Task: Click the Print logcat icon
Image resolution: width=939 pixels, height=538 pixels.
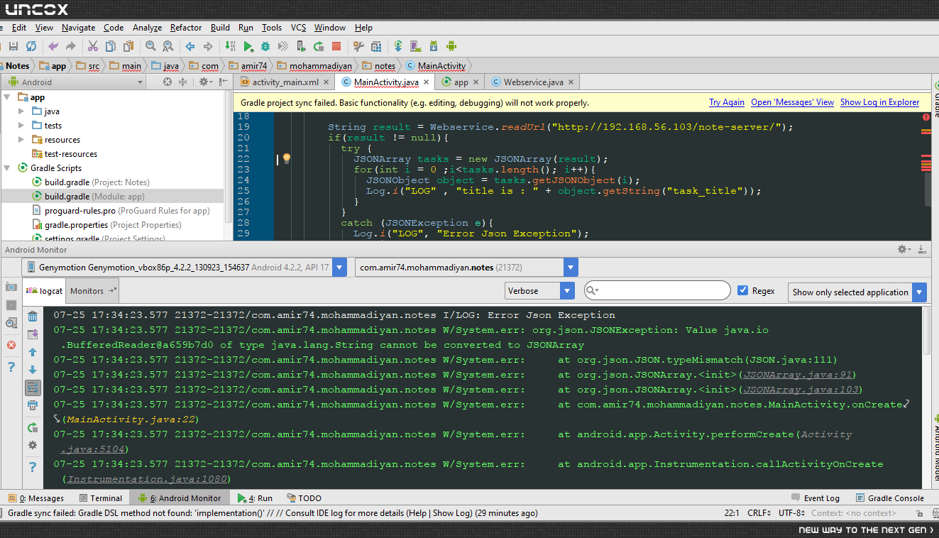Action: tap(33, 406)
